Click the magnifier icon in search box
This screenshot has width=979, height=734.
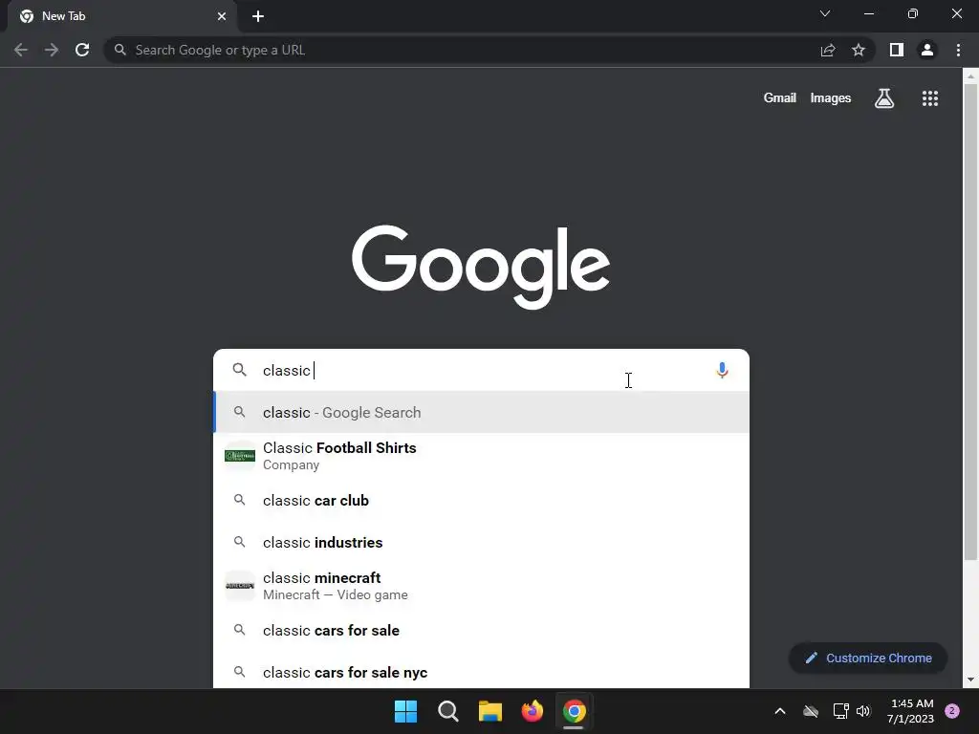[x=240, y=370]
